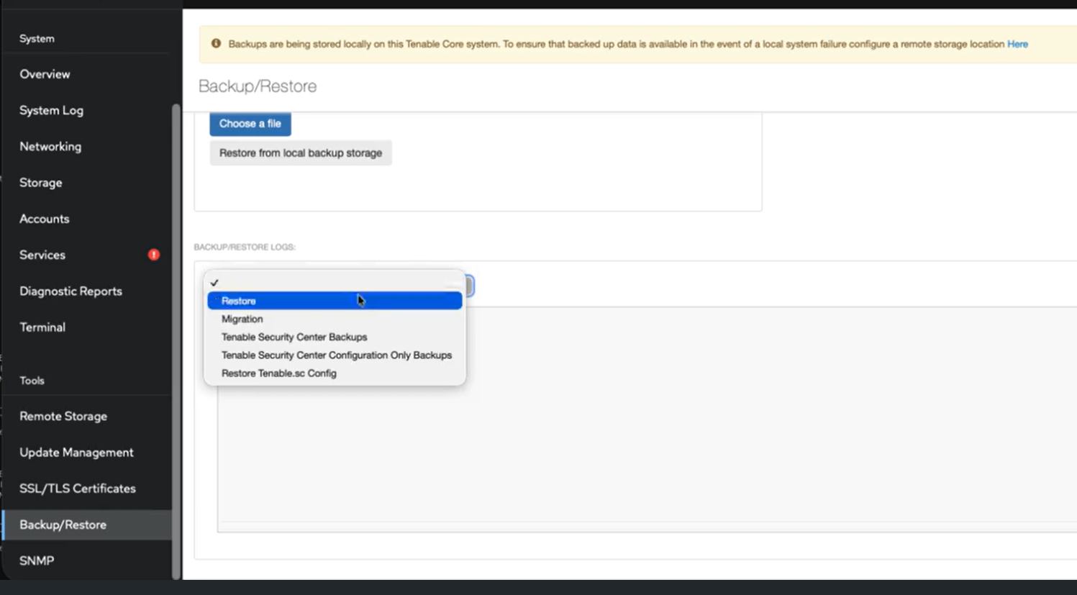Viewport: 1077px width, 595px height.
Task: Select Tenable Security Center Configuration Only Backups
Action: pos(336,355)
